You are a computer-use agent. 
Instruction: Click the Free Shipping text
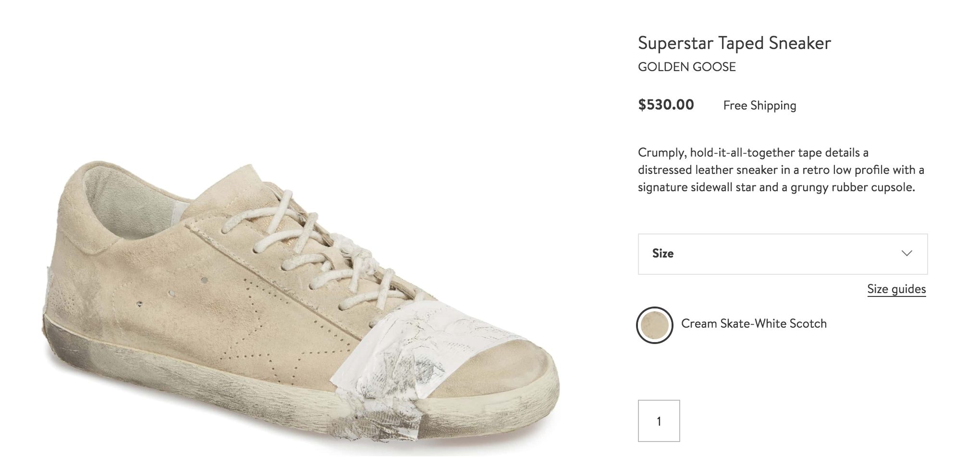759,106
